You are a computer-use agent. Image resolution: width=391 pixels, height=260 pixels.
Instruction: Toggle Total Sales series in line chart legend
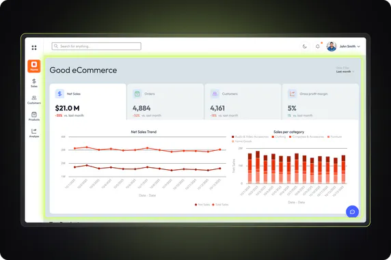[x=220, y=205]
